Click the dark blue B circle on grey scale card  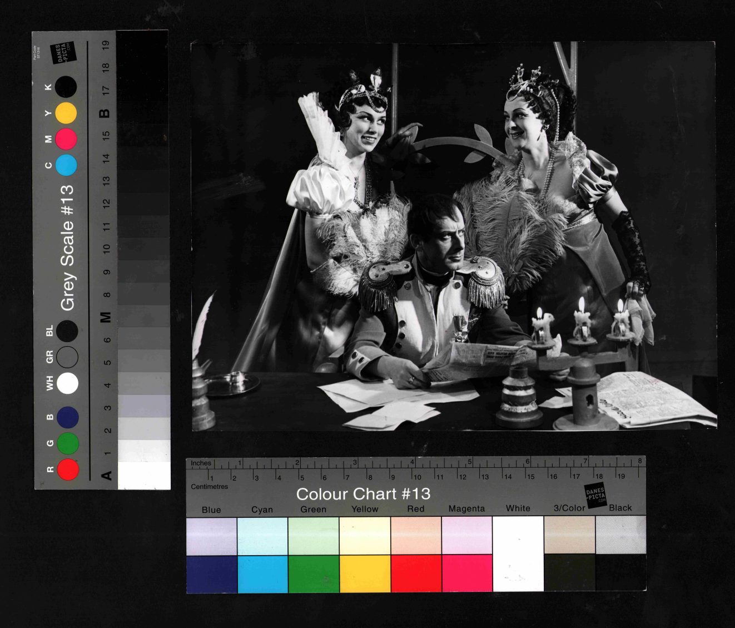[x=68, y=417]
